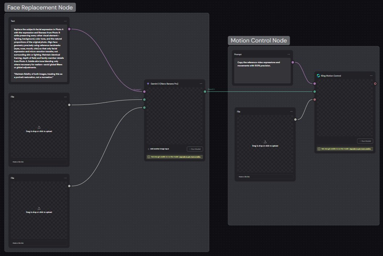Click the output port of the lowest File node in the Face Replacement group

[x=69, y=186]
